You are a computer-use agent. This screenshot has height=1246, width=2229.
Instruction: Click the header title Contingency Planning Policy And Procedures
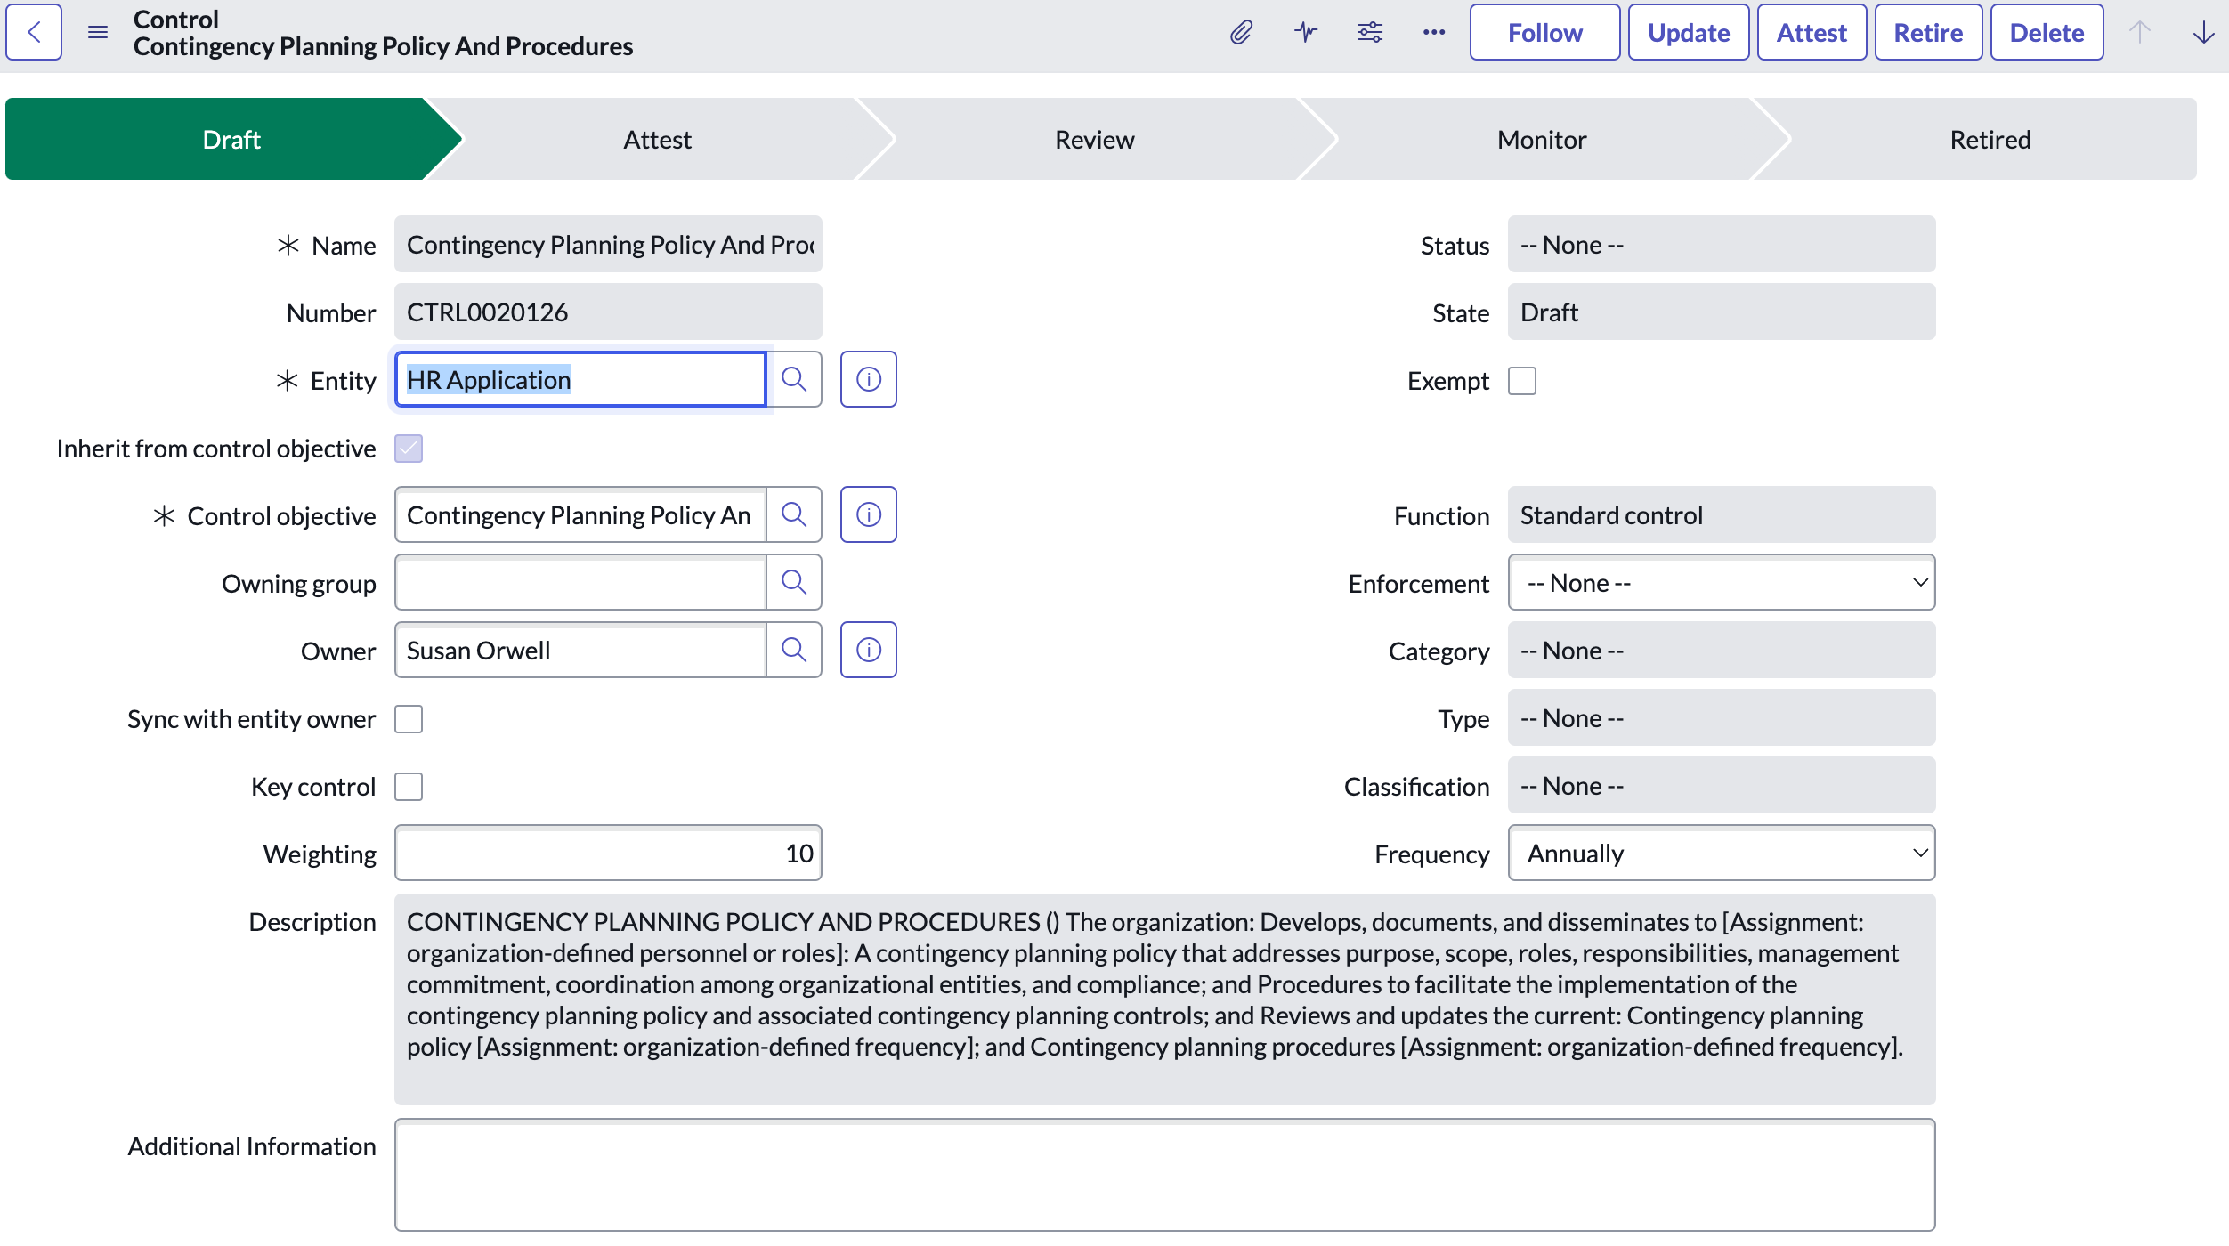pos(383,46)
